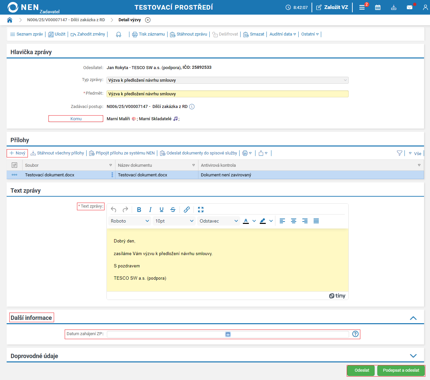Open the Roboto font family dropdown
This screenshot has width=430, height=380.
[x=130, y=221]
